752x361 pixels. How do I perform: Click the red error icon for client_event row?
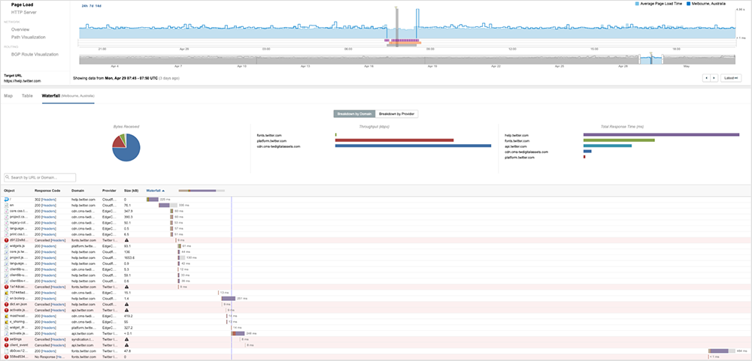(6, 344)
